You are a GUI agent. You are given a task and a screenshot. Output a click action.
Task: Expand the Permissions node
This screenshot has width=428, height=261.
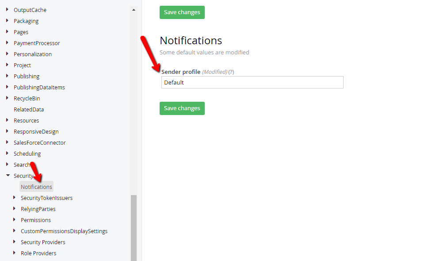click(14, 219)
